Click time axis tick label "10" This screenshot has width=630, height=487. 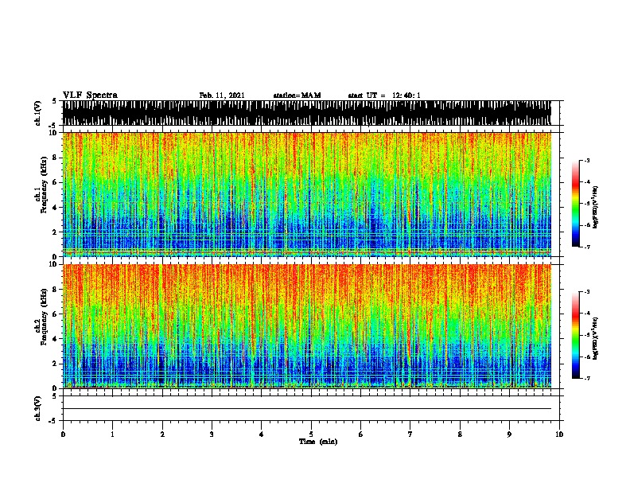click(559, 434)
